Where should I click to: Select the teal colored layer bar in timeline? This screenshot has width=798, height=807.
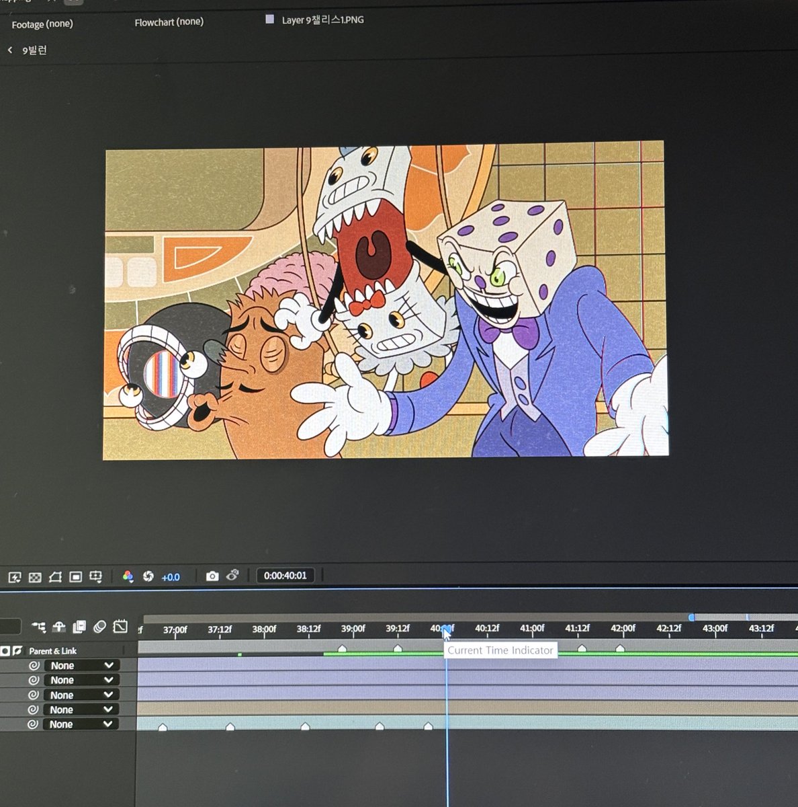click(x=468, y=723)
